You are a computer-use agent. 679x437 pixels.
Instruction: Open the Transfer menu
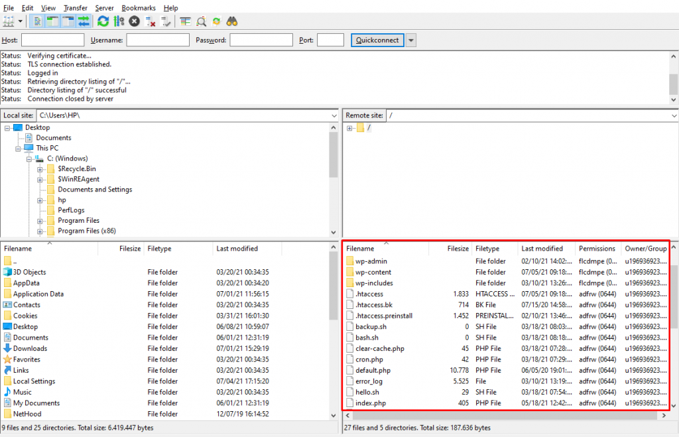pos(75,7)
